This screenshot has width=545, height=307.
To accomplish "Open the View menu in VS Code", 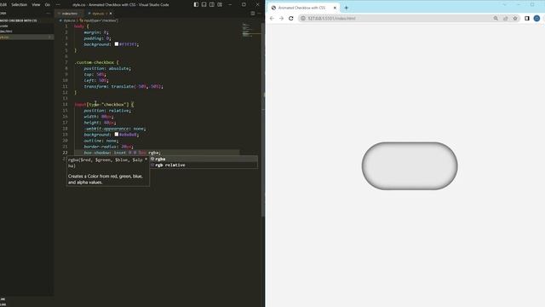I will pyautogui.click(x=36, y=4).
